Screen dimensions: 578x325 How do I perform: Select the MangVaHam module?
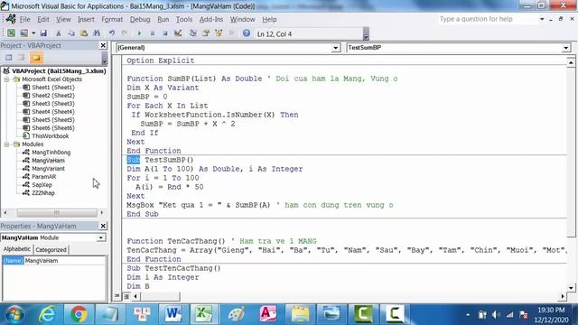tap(48, 161)
